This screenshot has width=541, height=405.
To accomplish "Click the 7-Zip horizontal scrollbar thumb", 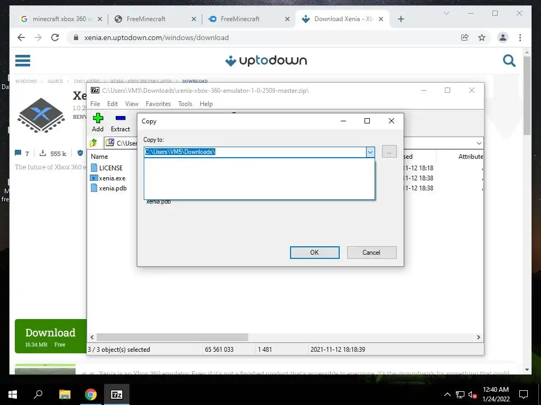I will click(x=172, y=337).
